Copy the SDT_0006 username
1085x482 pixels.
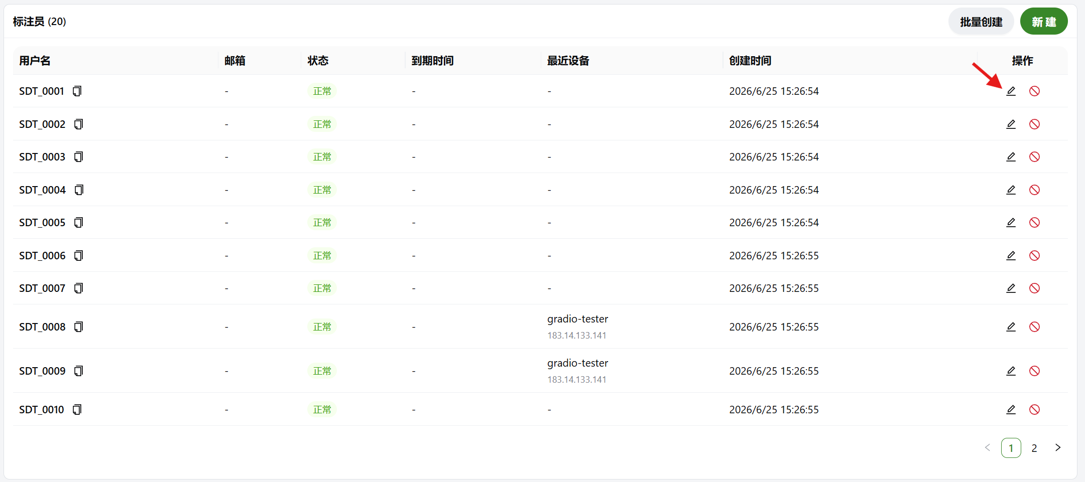(x=78, y=255)
